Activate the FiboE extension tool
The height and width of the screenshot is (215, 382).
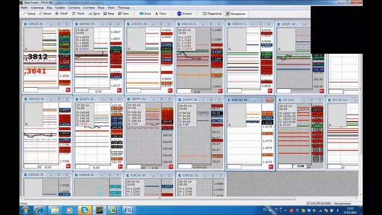pos(78,14)
